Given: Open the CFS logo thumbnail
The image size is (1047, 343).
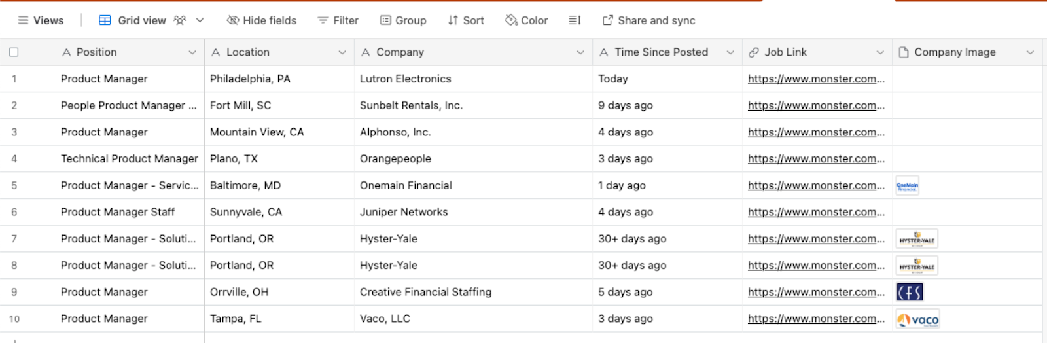Looking at the screenshot, I should pyautogui.click(x=910, y=292).
